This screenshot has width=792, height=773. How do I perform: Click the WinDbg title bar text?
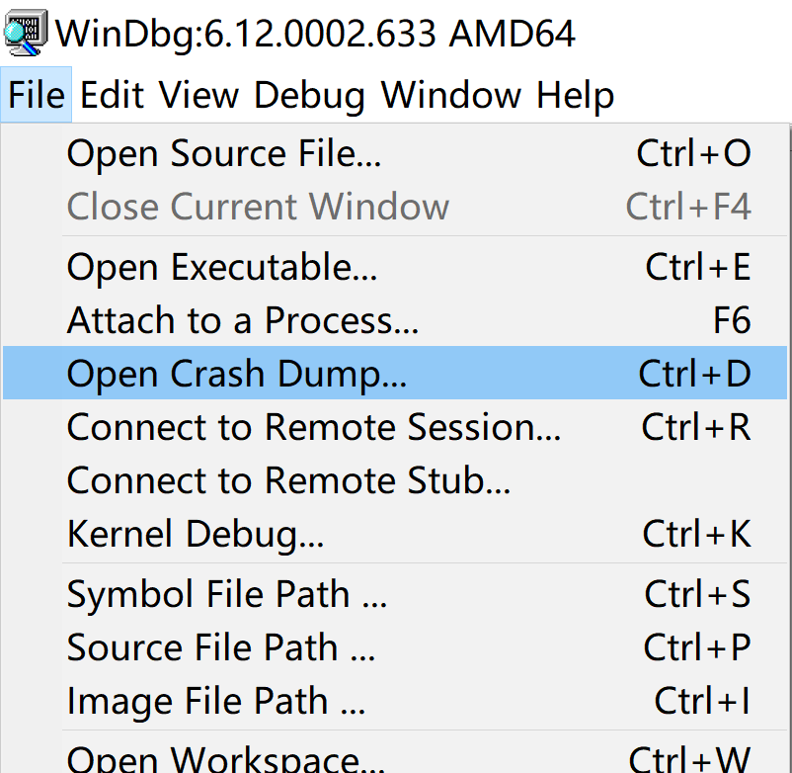pos(316,35)
